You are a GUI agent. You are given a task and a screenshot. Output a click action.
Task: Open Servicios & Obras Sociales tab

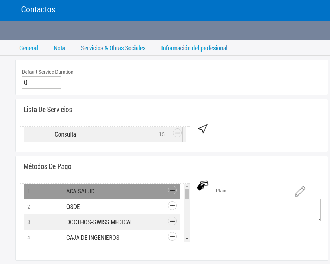point(113,48)
